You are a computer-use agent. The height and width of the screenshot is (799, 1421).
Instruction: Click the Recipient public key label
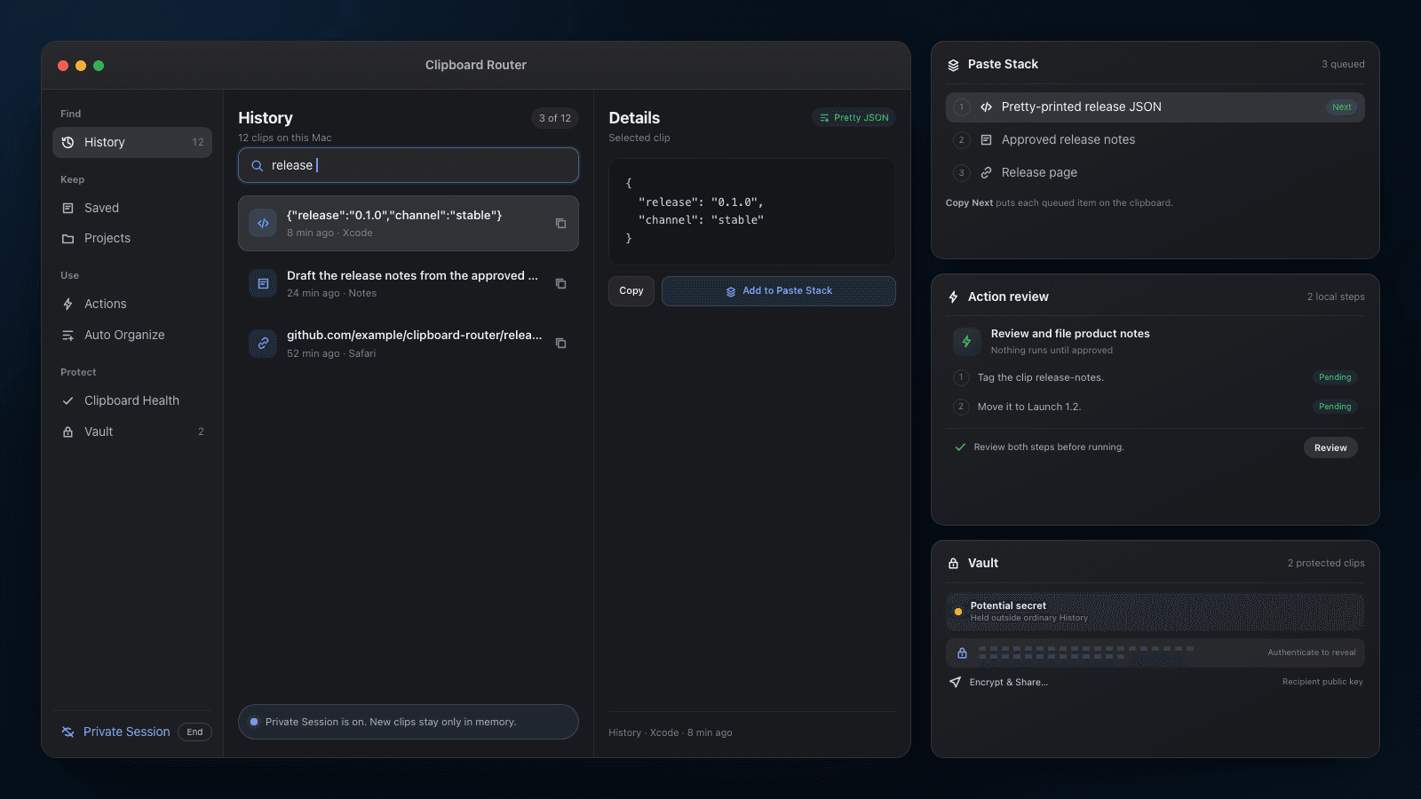pos(1322,682)
